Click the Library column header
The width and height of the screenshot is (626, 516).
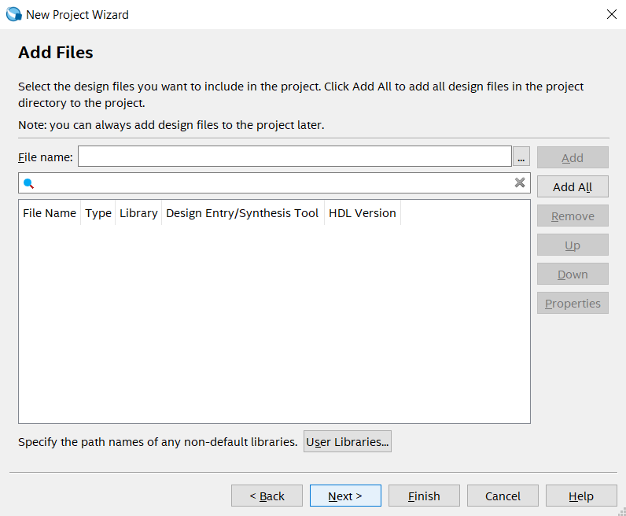click(x=138, y=213)
